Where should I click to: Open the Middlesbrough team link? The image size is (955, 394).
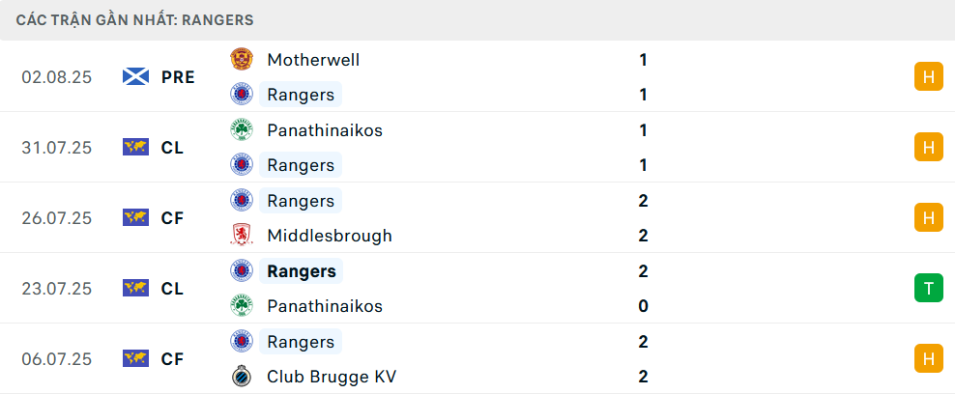pyautogui.click(x=330, y=236)
